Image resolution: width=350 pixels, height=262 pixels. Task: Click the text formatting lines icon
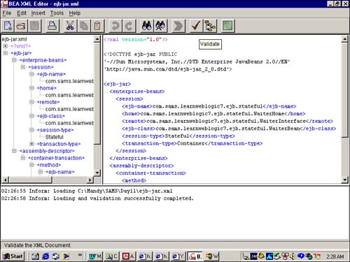point(178,26)
